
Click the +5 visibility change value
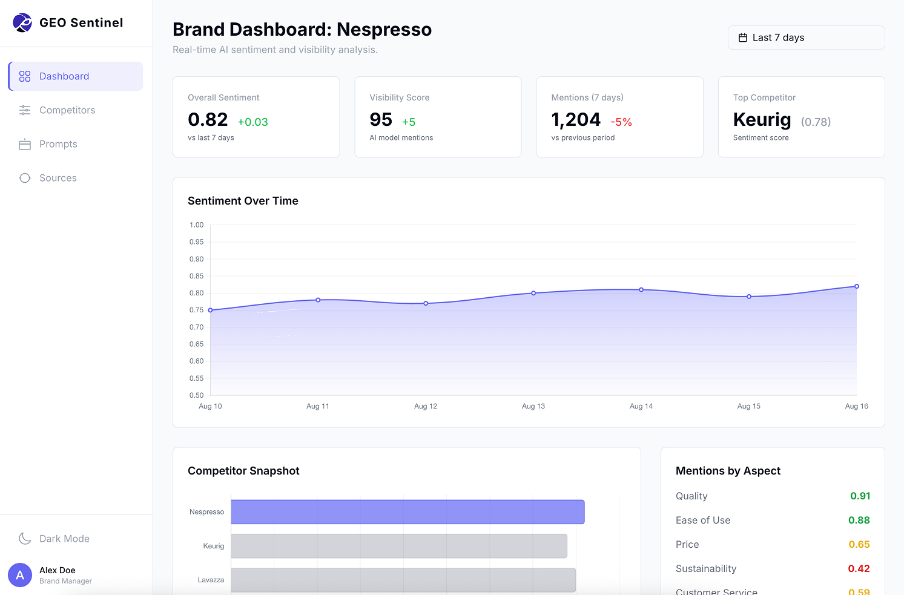click(409, 122)
